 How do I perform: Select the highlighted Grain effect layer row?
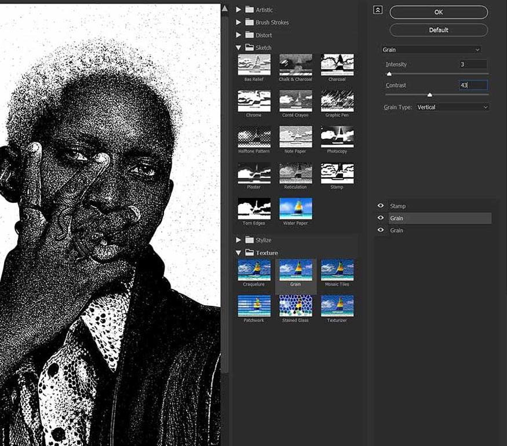click(x=440, y=218)
